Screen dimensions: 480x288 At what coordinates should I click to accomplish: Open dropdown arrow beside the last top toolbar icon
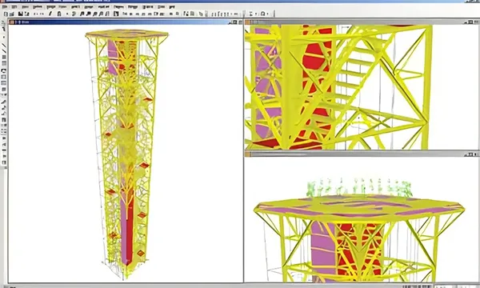point(267,14)
